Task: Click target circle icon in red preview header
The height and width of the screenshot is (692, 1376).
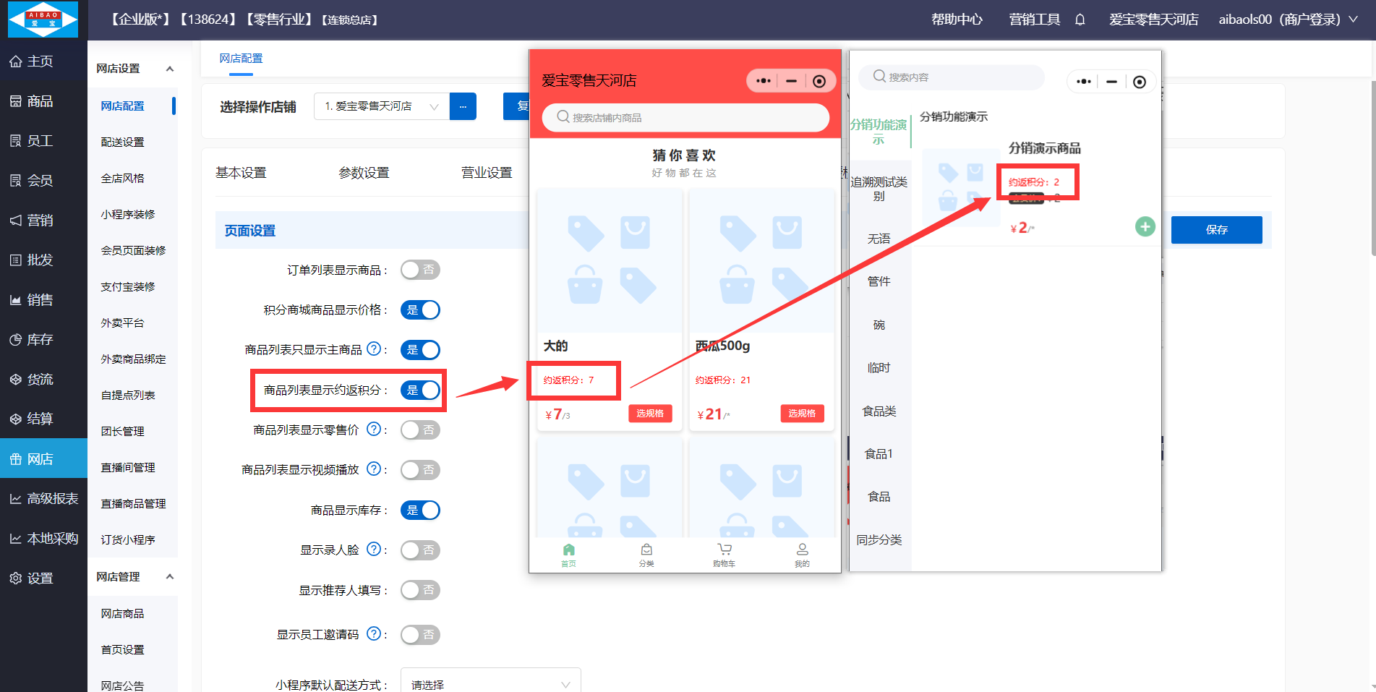Action: 819,81
